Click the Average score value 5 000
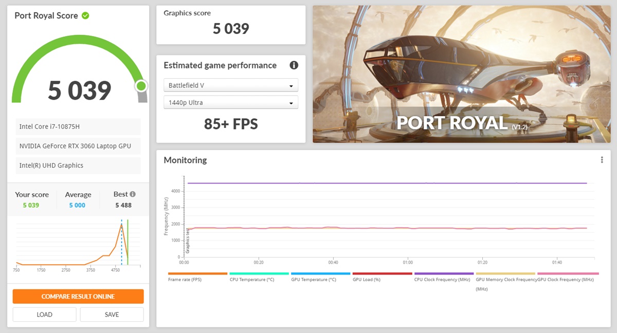 [x=77, y=205]
